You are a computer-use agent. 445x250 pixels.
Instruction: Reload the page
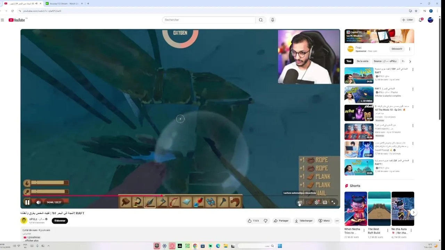click(12, 11)
